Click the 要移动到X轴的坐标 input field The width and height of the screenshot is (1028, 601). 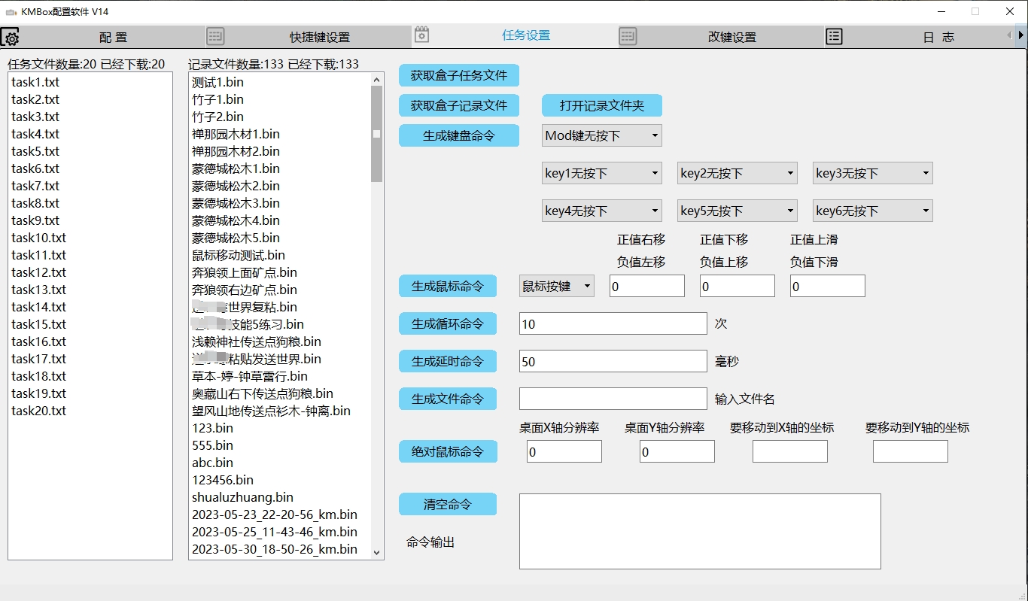(790, 451)
